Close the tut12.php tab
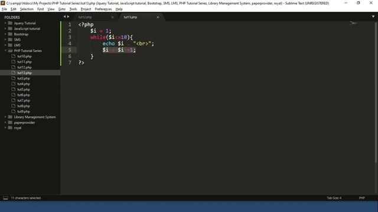Image resolution: width=378 pixels, height=212 pixels. click(x=112, y=17)
